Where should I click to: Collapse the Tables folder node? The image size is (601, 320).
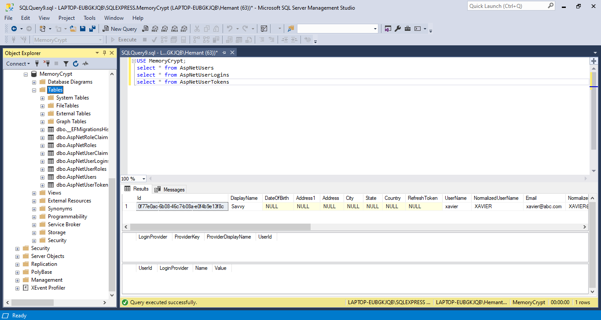coord(34,90)
